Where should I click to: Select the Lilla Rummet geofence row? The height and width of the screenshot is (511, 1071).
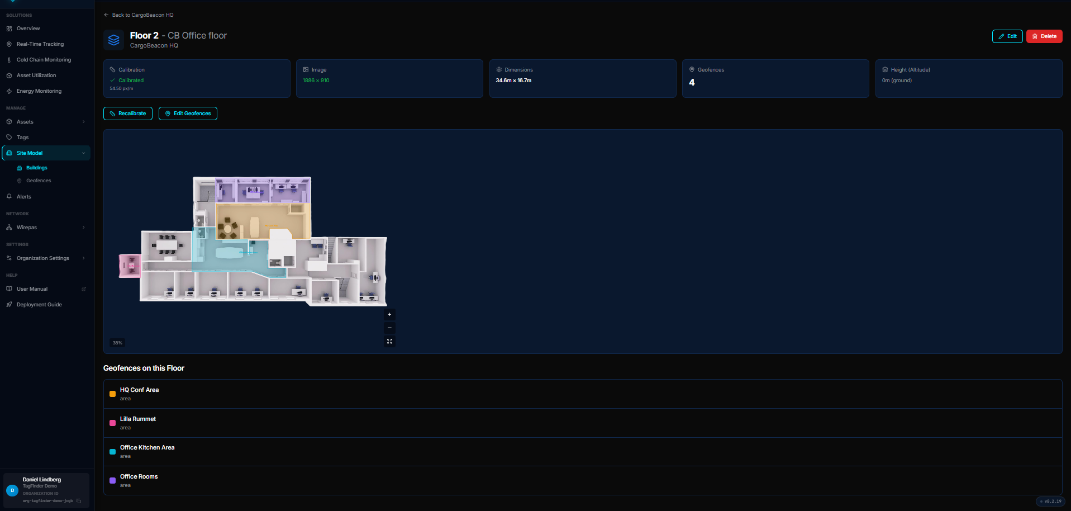click(x=583, y=423)
